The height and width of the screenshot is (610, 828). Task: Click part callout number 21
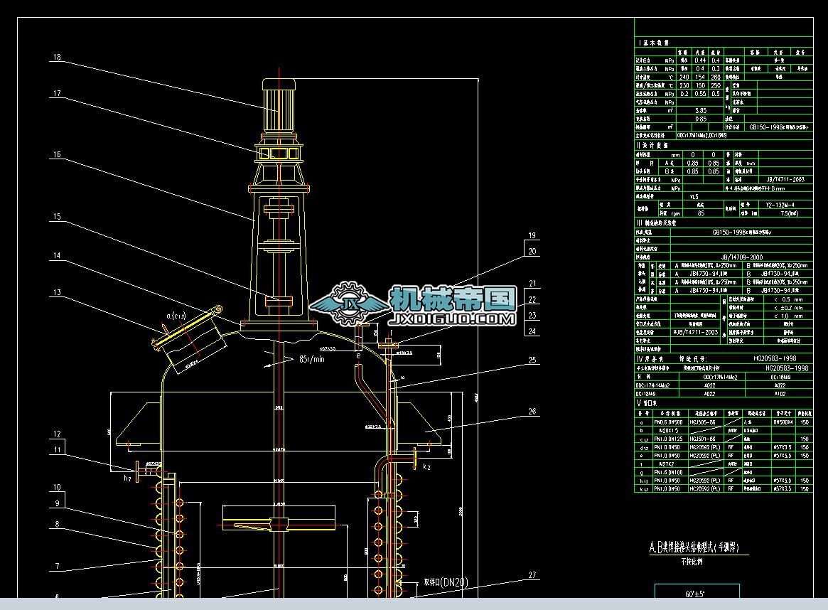532,284
